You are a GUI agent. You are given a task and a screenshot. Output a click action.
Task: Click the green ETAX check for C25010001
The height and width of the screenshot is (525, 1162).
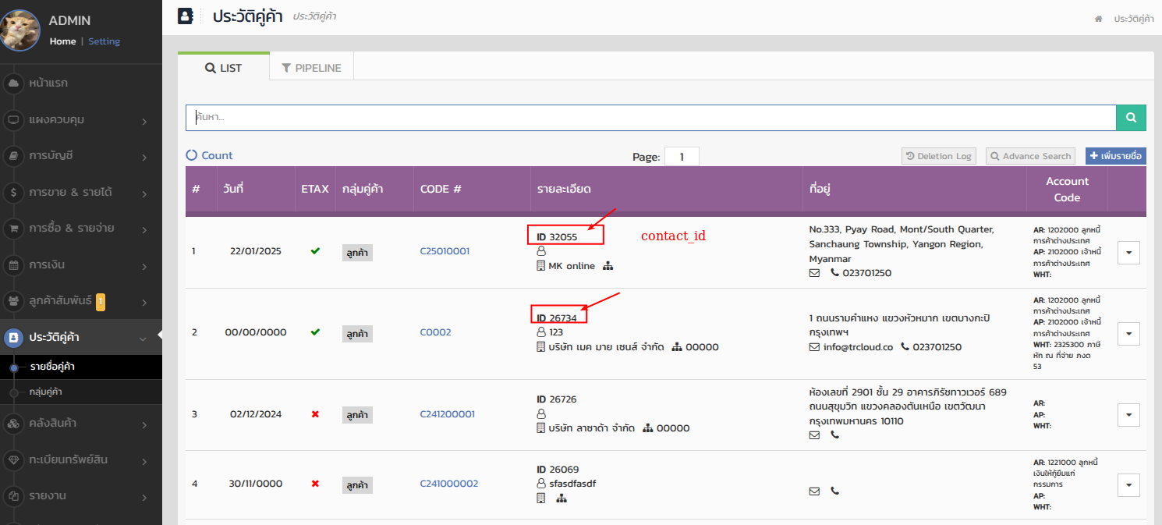[x=315, y=251]
